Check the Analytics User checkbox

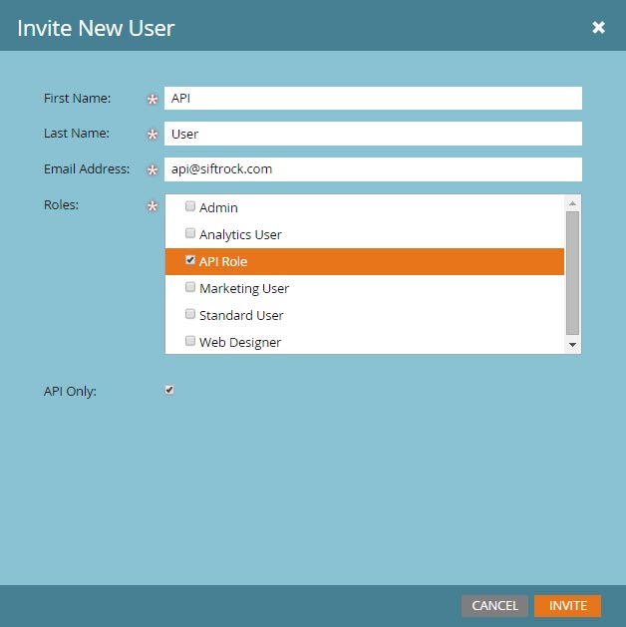(190, 233)
